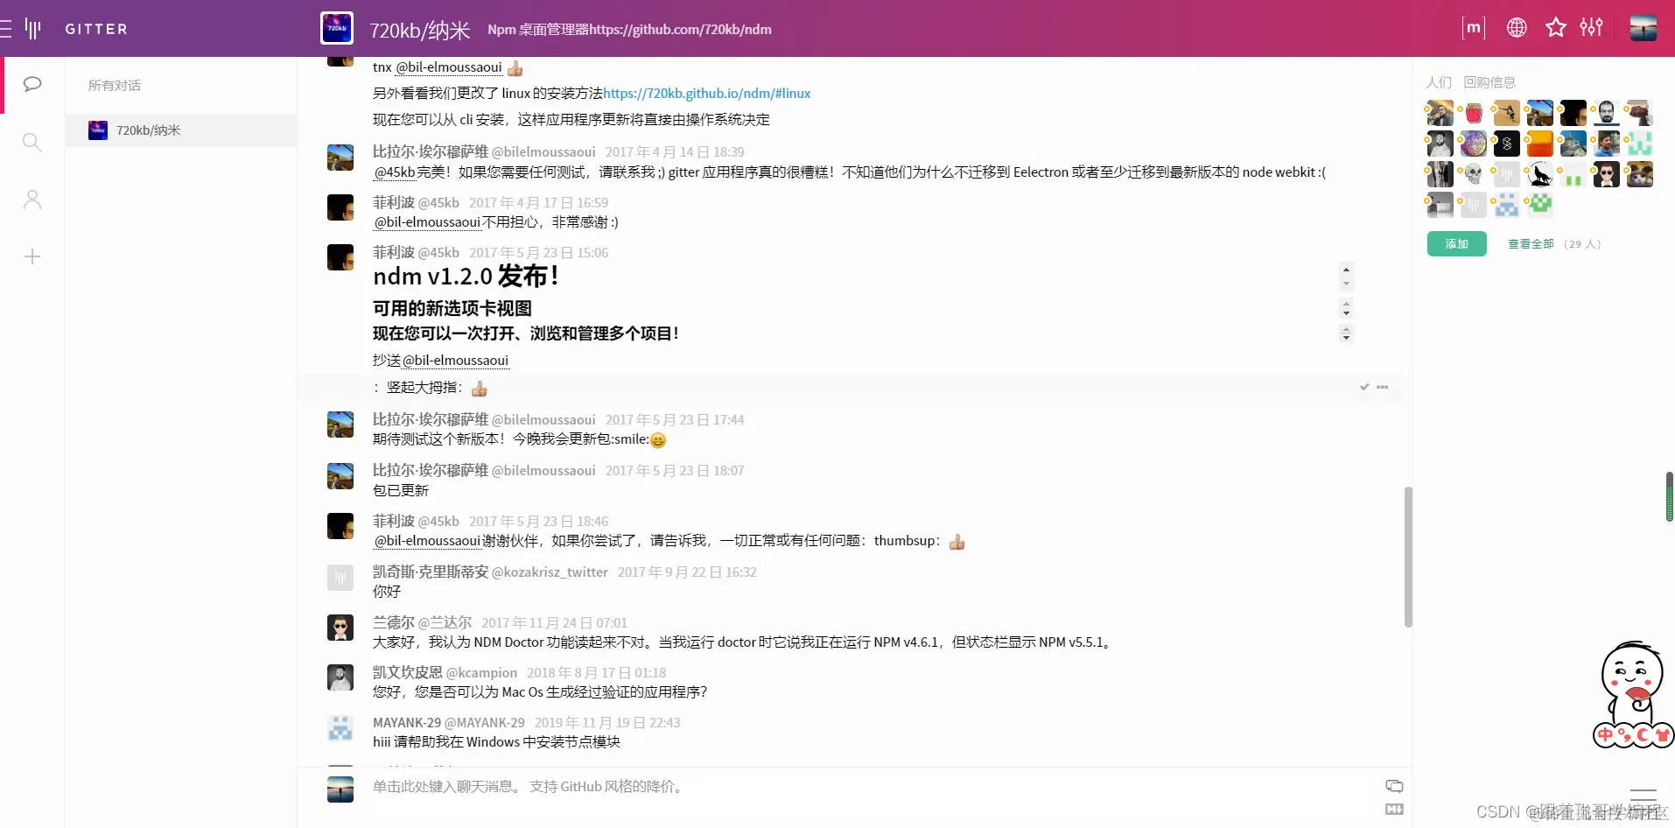1675x828 pixels.
Task: Toggle chat compose mode icon
Action: click(1394, 786)
